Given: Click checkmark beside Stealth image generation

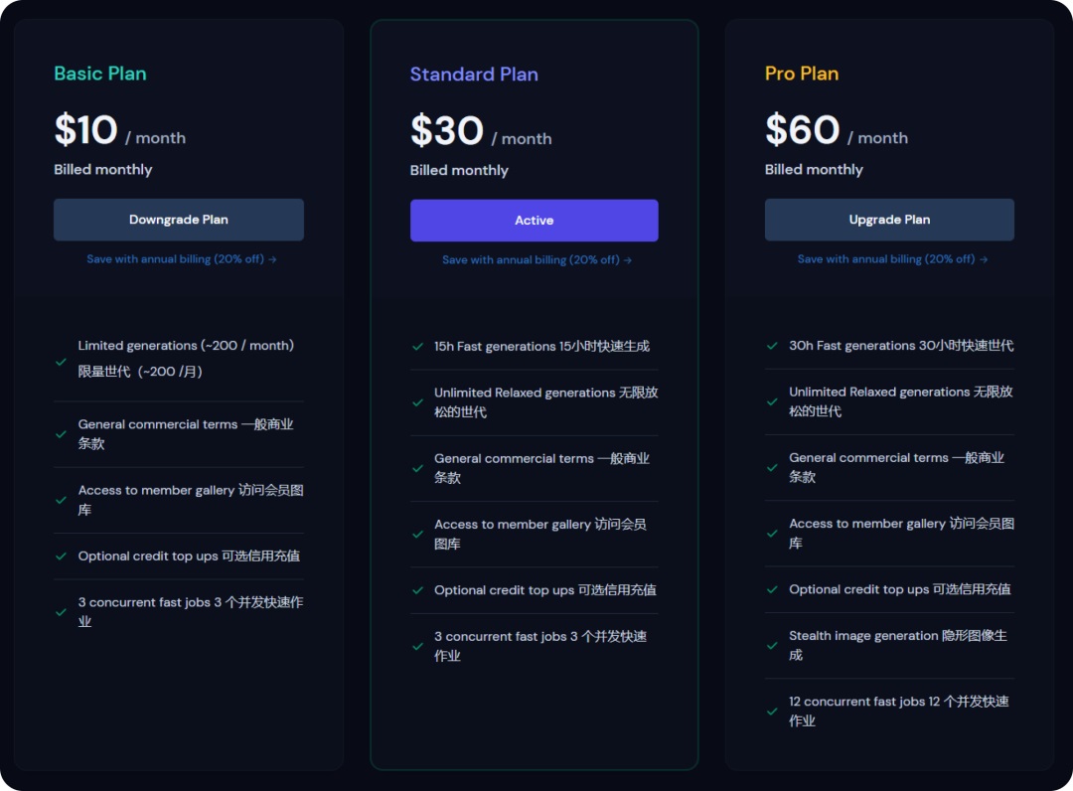Looking at the screenshot, I should point(772,645).
